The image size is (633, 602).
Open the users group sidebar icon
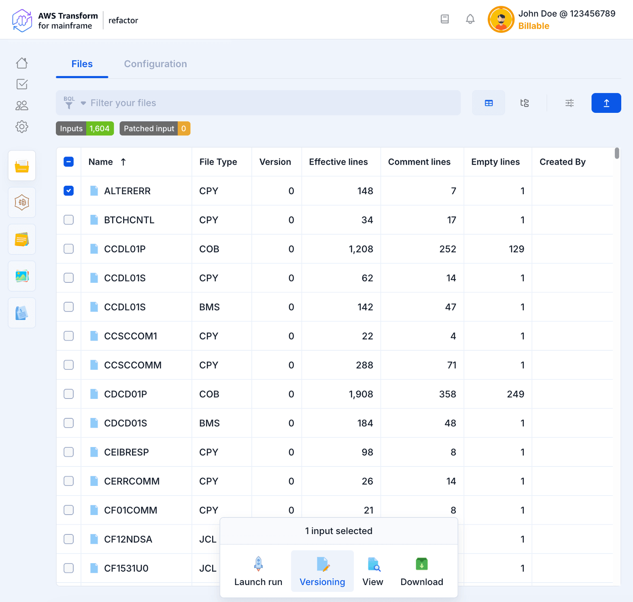coord(22,106)
